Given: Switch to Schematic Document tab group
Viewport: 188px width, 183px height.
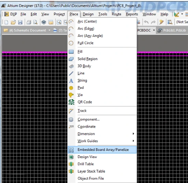Looking at the screenshot, I should pos(25,30).
